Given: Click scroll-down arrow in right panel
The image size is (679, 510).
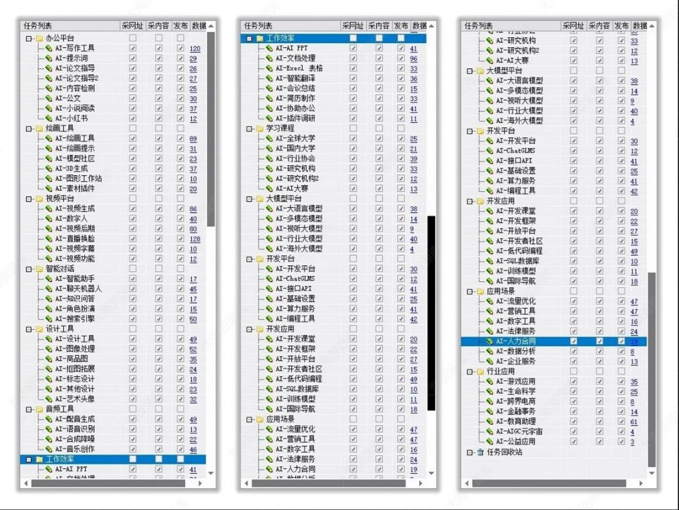Looking at the screenshot, I should 652,474.
